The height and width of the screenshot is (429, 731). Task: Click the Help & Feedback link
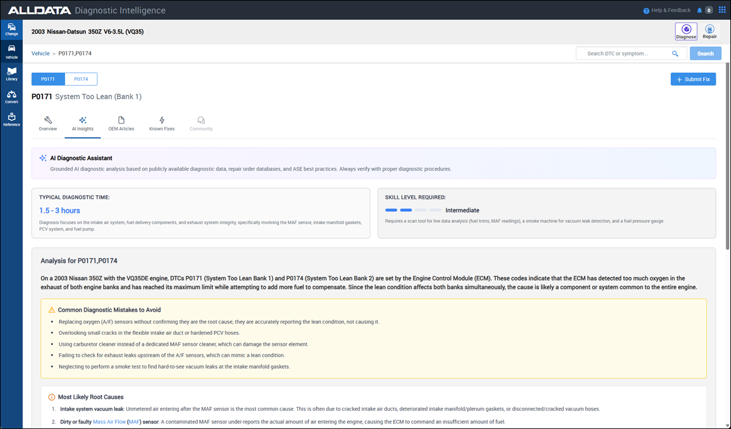pyautogui.click(x=671, y=10)
